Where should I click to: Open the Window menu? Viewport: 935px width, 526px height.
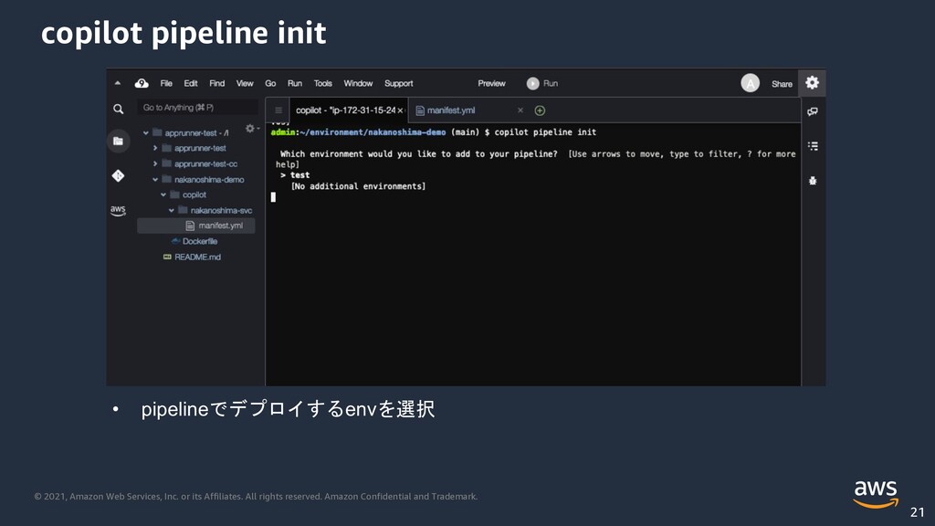[358, 83]
